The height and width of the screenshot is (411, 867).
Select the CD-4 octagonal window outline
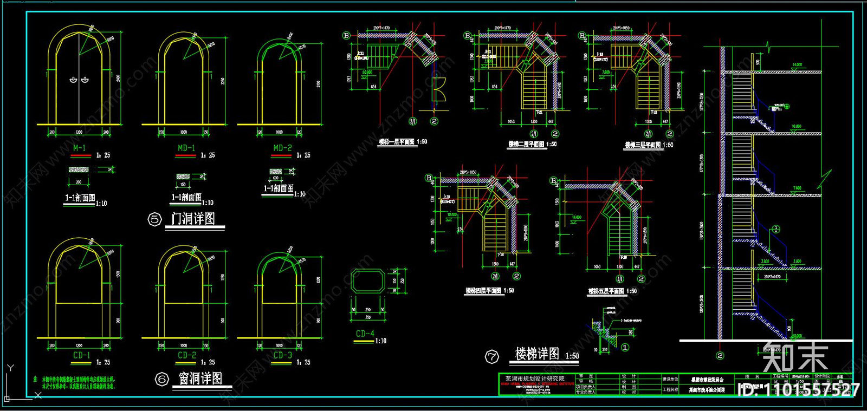(x=368, y=282)
